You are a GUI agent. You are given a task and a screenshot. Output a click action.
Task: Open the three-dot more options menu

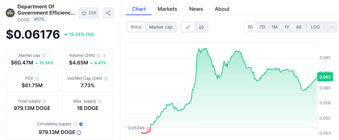(x=332, y=27)
